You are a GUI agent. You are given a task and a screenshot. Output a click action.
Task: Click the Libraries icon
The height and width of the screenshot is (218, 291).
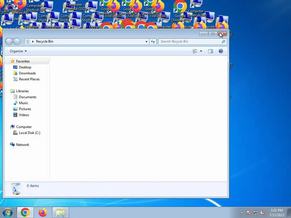(13, 91)
